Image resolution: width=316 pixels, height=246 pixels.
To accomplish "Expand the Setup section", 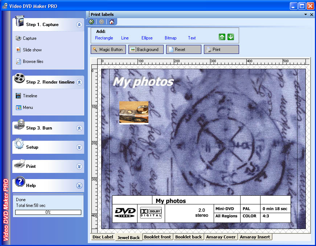I will (79, 147).
